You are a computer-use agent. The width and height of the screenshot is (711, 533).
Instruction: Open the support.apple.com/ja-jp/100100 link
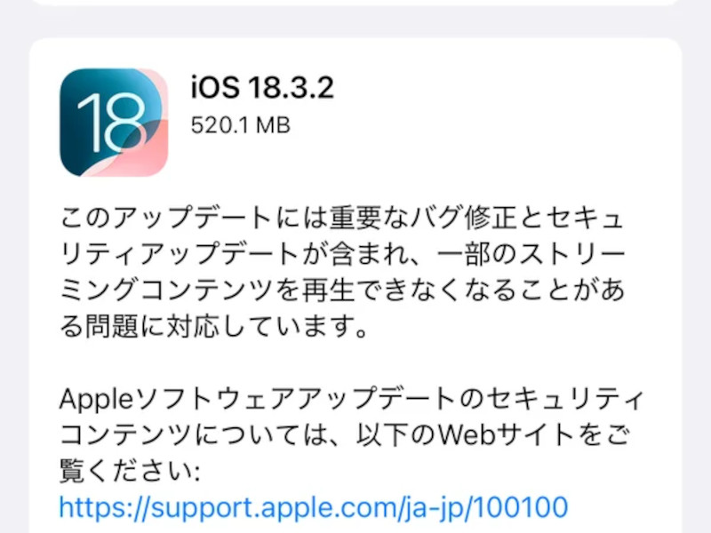point(314,507)
